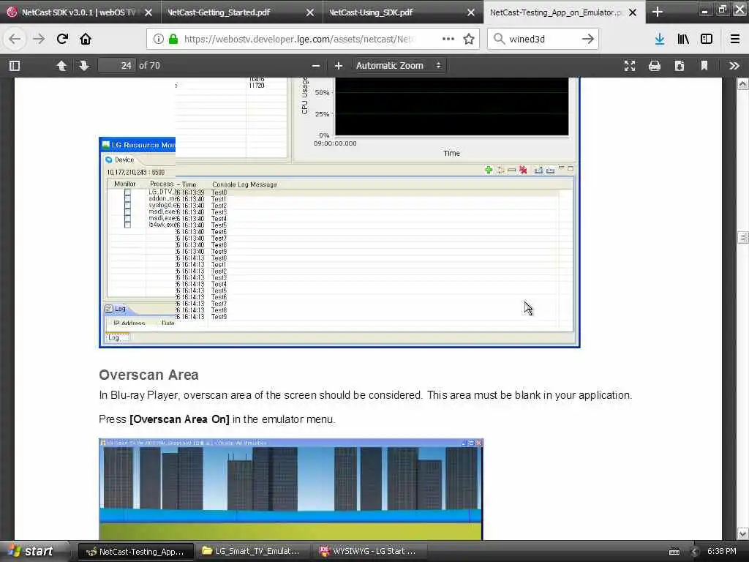
Task: Open LG_Smart_TV_Emulator folder from taskbar
Action: (252, 552)
